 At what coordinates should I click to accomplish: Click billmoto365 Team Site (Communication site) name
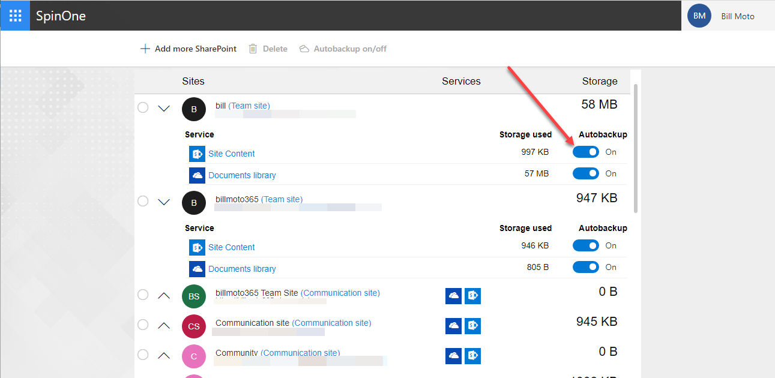point(298,293)
